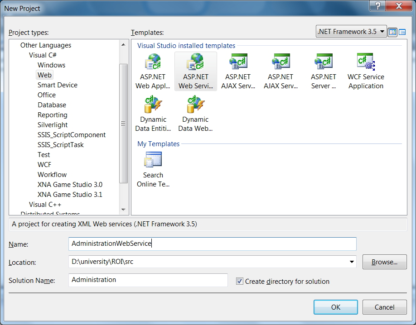Select the Visual C++ node

(45, 205)
